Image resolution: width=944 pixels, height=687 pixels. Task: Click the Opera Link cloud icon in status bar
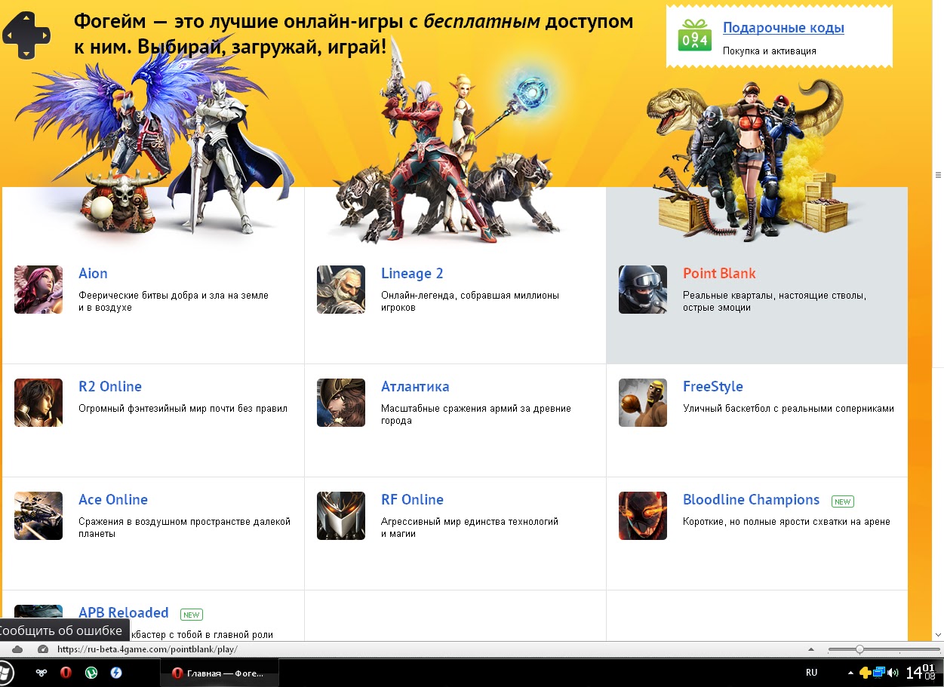17,649
